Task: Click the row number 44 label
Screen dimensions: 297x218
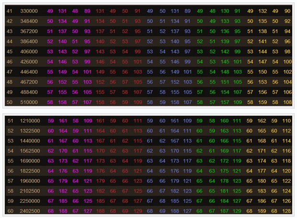Action: pos(9,42)
